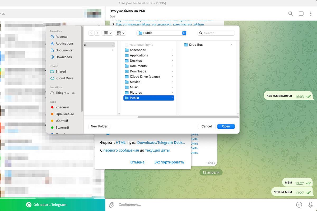Screen dimensions: 317x211
Task: Select the Drop Box folder
Action: [208, 45]
